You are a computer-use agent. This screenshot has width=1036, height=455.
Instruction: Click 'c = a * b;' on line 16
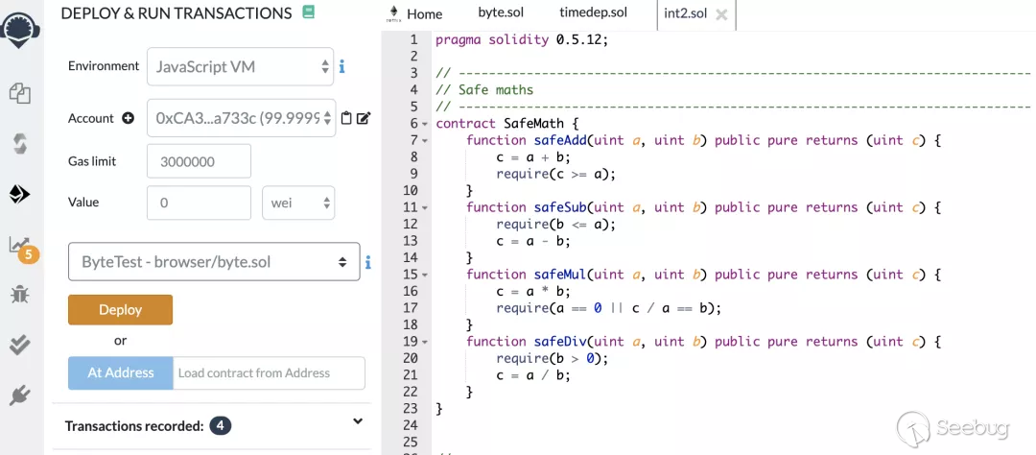tap(533, 292)
